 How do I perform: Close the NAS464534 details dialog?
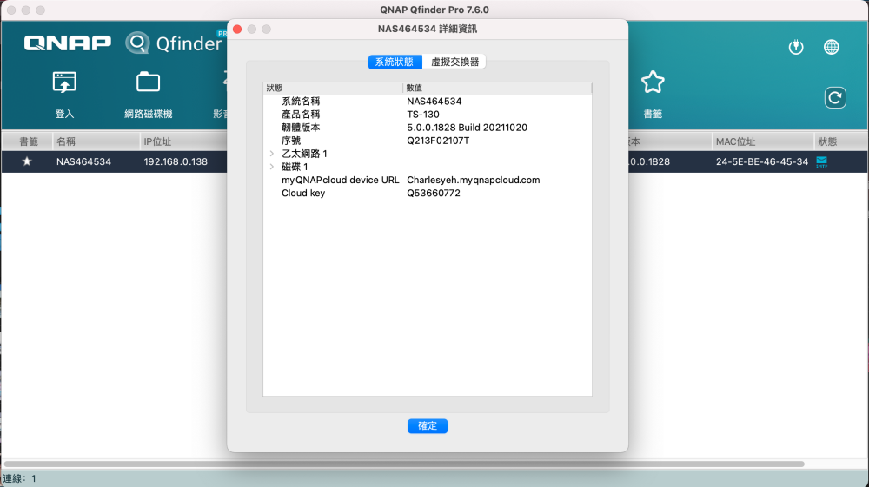(x=237, y=29)
